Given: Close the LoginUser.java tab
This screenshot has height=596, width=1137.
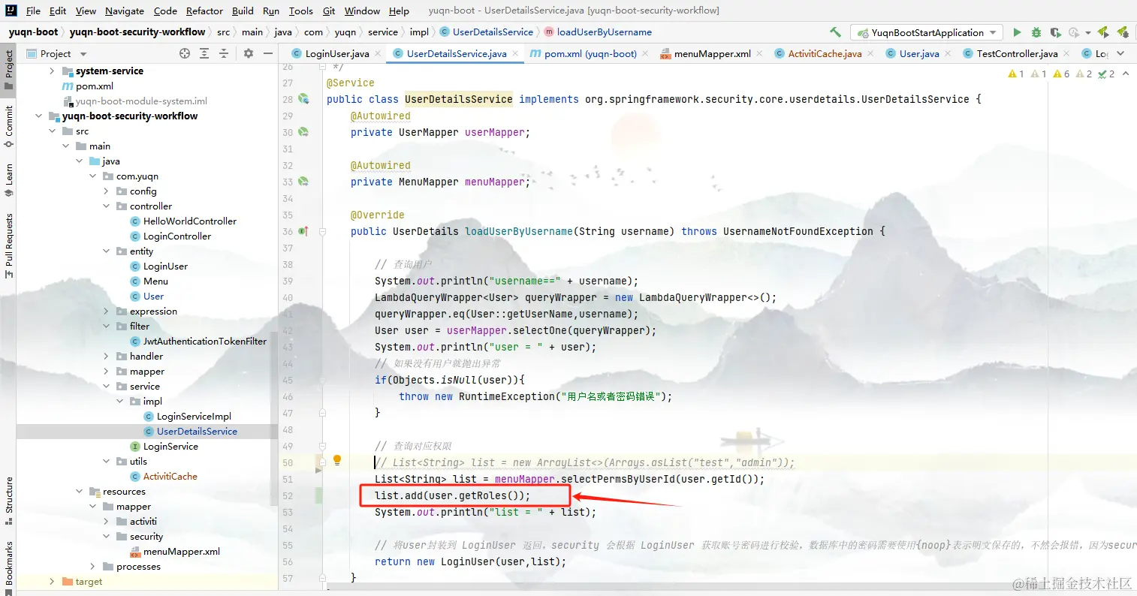Looking at the screenshot, I should point(378,53).
